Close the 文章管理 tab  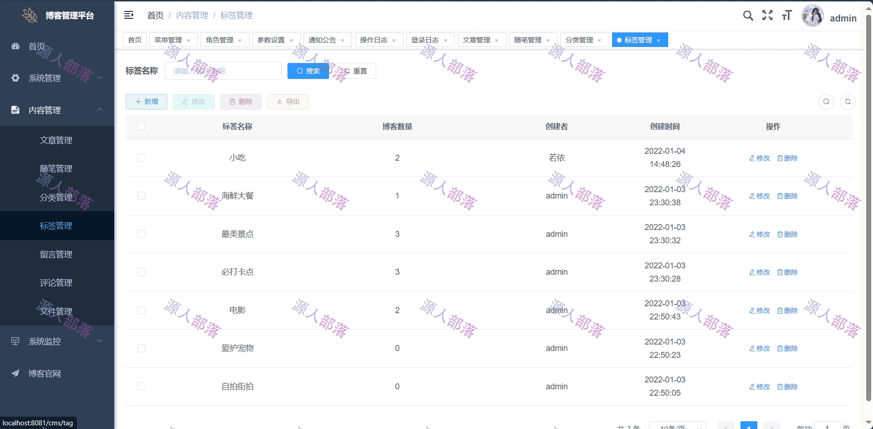pyautogui.click(x=496, y=40)
